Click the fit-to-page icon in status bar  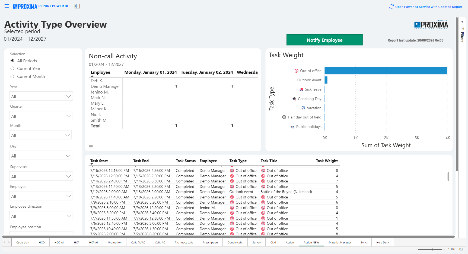461,249
